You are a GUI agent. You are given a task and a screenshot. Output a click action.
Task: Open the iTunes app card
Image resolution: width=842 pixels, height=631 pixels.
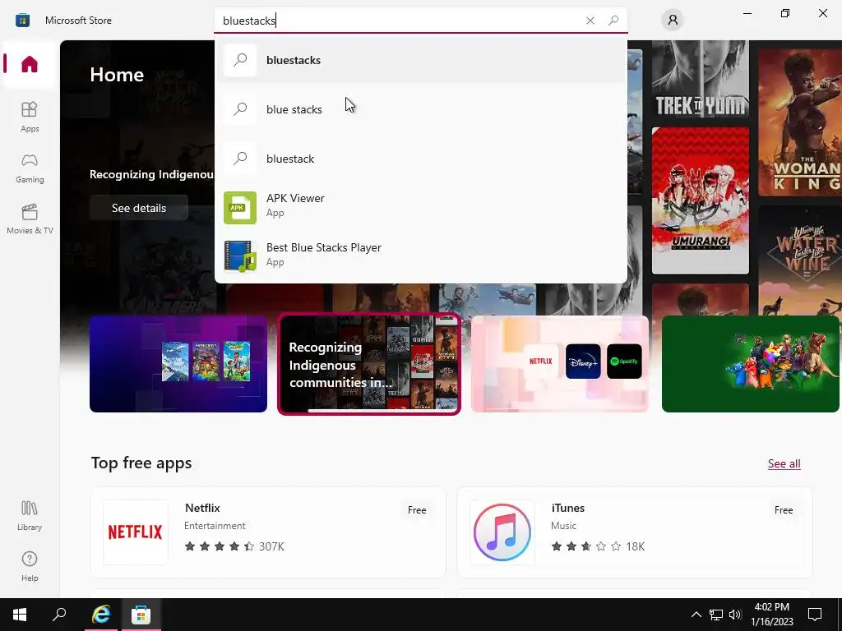coord(634,532)
